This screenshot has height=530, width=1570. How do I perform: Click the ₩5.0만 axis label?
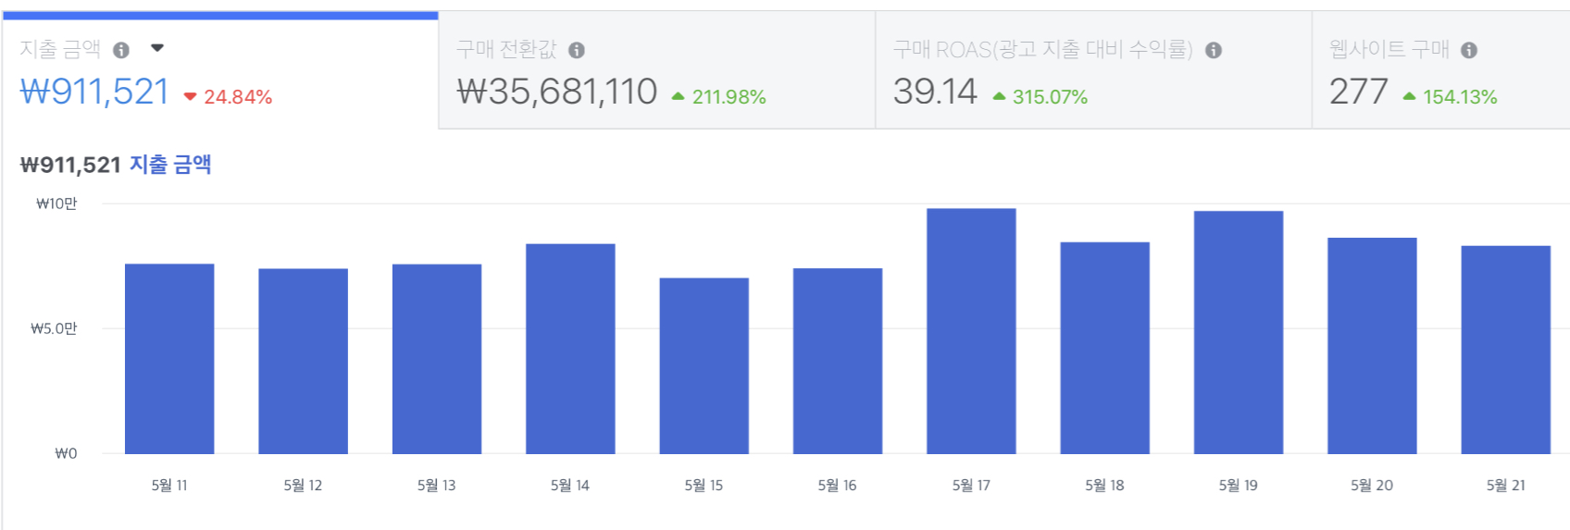(54, 328)
